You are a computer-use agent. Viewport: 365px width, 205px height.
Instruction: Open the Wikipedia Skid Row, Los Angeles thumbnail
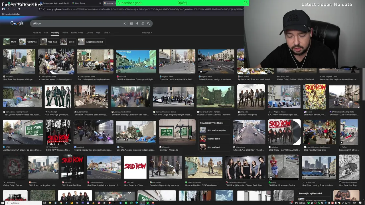[19, 61]
